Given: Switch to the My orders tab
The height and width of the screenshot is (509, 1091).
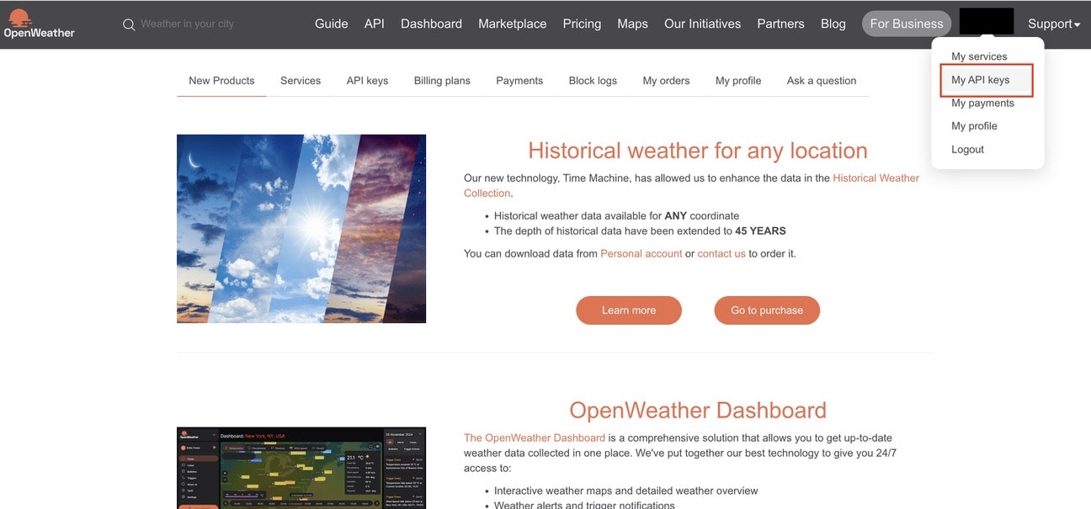Looking at the screenshot, I should pos(666,81).
